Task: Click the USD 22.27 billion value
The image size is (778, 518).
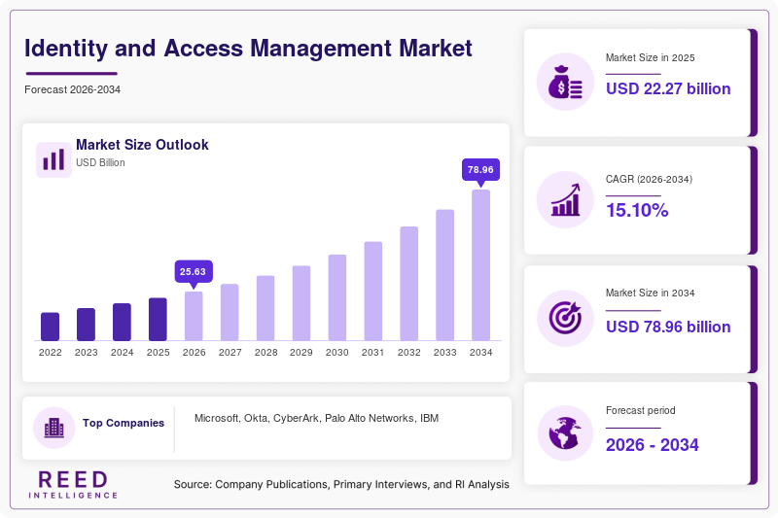Action: tap(668, 88)
